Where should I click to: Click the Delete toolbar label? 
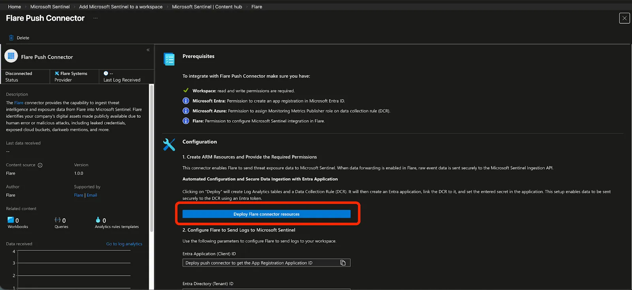click(x=23, y=38)
